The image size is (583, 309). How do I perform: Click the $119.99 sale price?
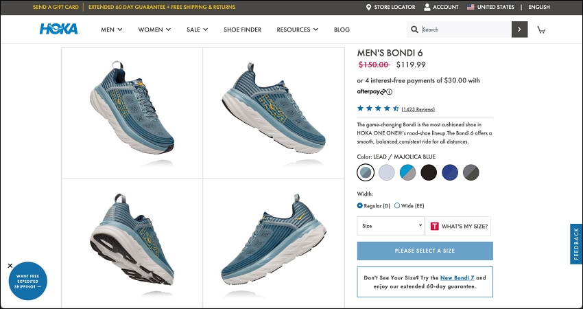point(411,65)
